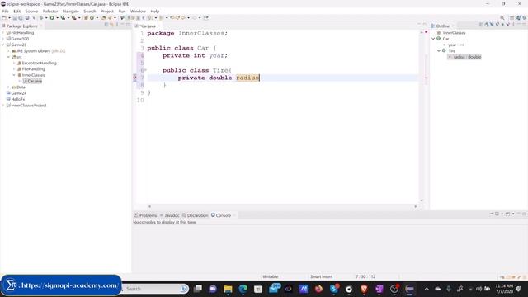Open the Source menu
This screenshot has width=528, height=297.
pyautogui.click(x=31, y=11)
